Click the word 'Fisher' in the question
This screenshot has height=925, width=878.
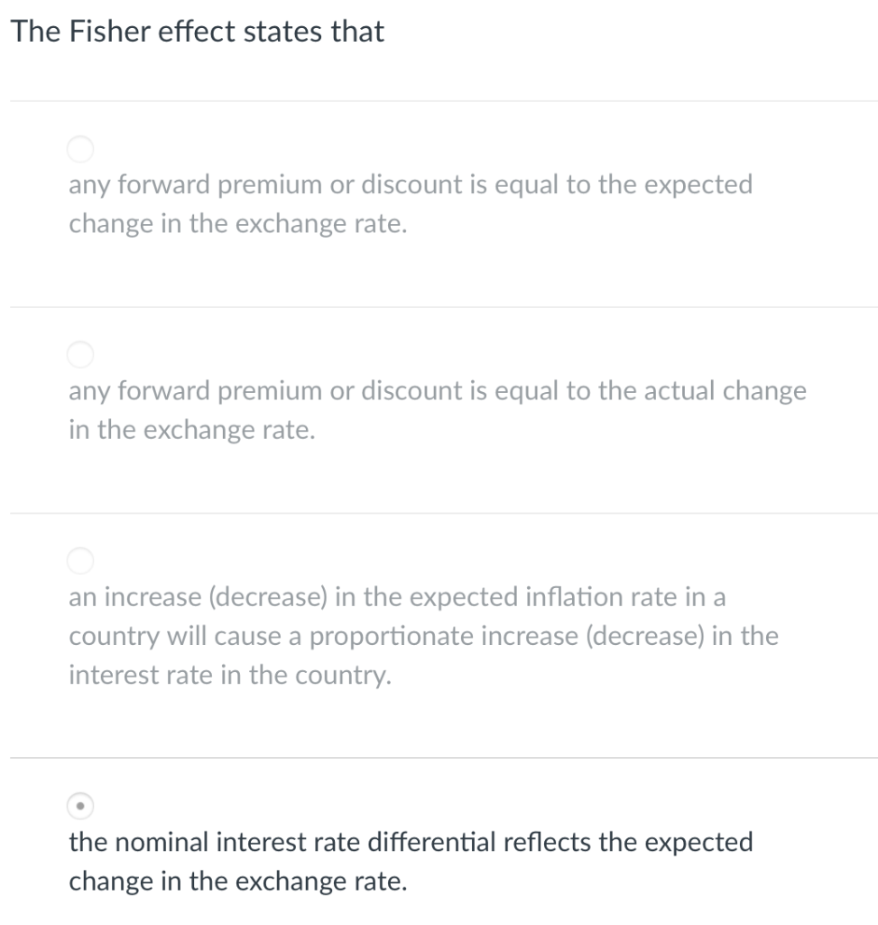[x=100, y=33]
